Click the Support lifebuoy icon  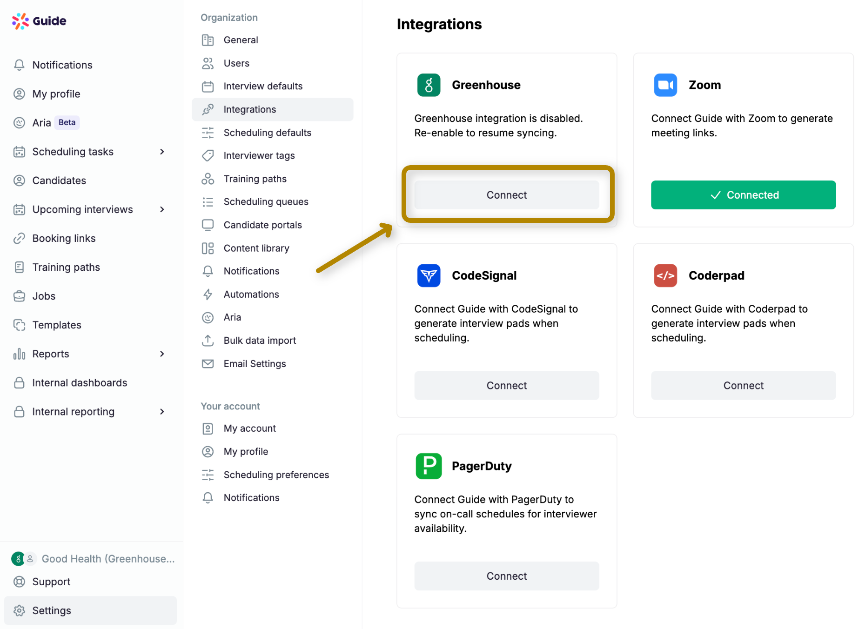[19, 582]
